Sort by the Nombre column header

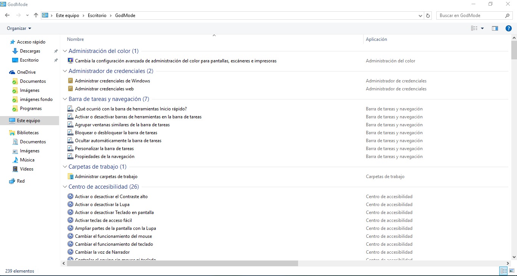(x=75, y=39)
